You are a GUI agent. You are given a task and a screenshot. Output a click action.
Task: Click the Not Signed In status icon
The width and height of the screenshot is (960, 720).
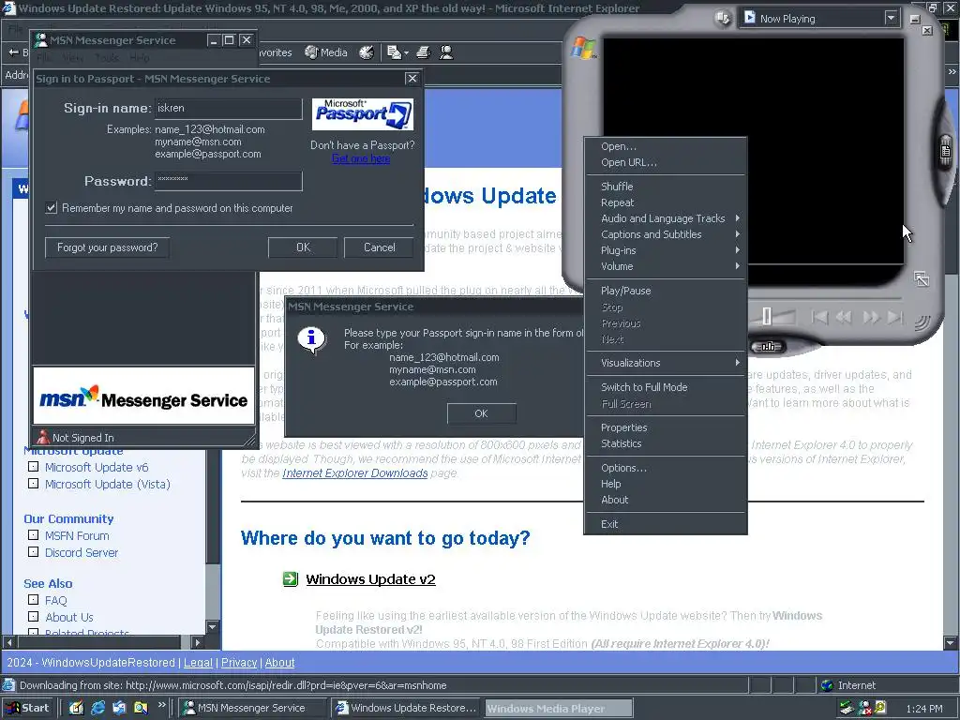tap(43, 437)
